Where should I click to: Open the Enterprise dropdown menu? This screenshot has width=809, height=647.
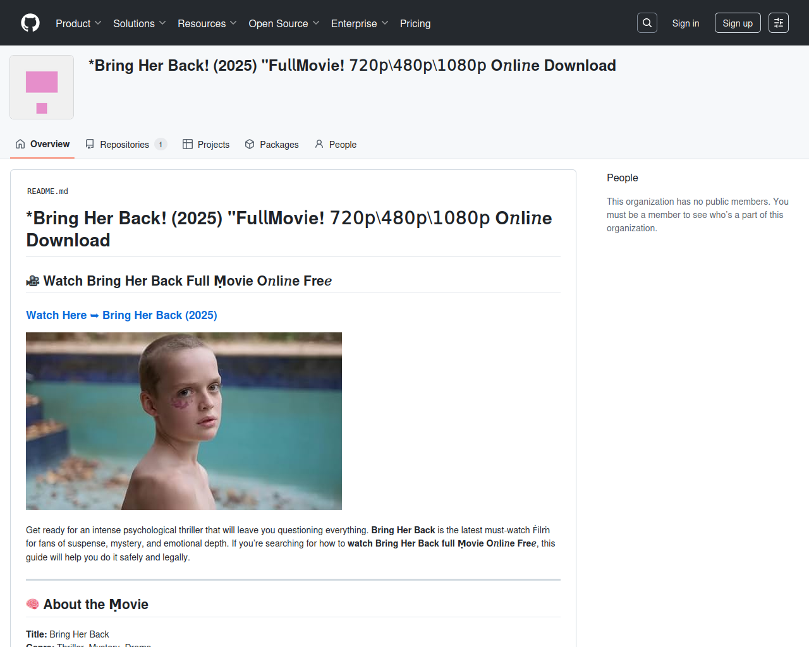point(359,23)
